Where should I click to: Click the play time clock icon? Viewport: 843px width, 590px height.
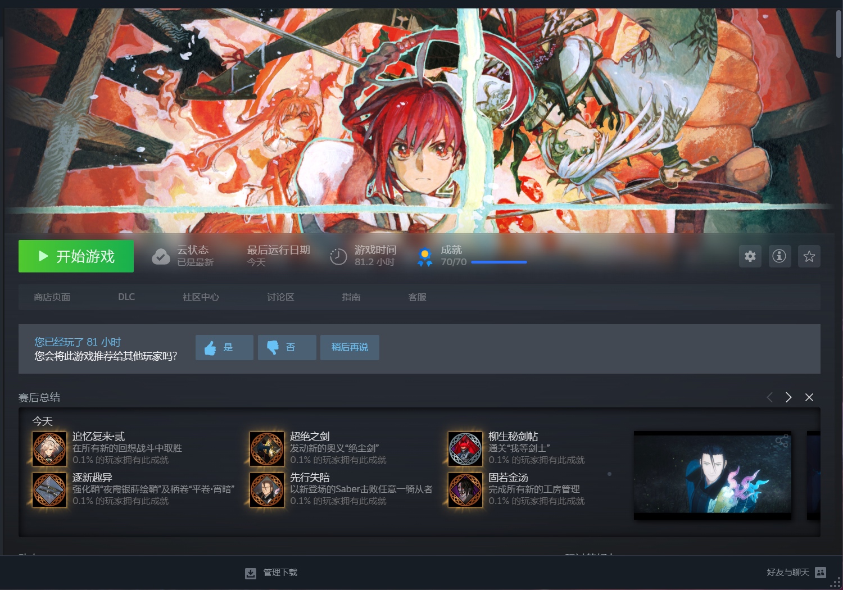338,257
